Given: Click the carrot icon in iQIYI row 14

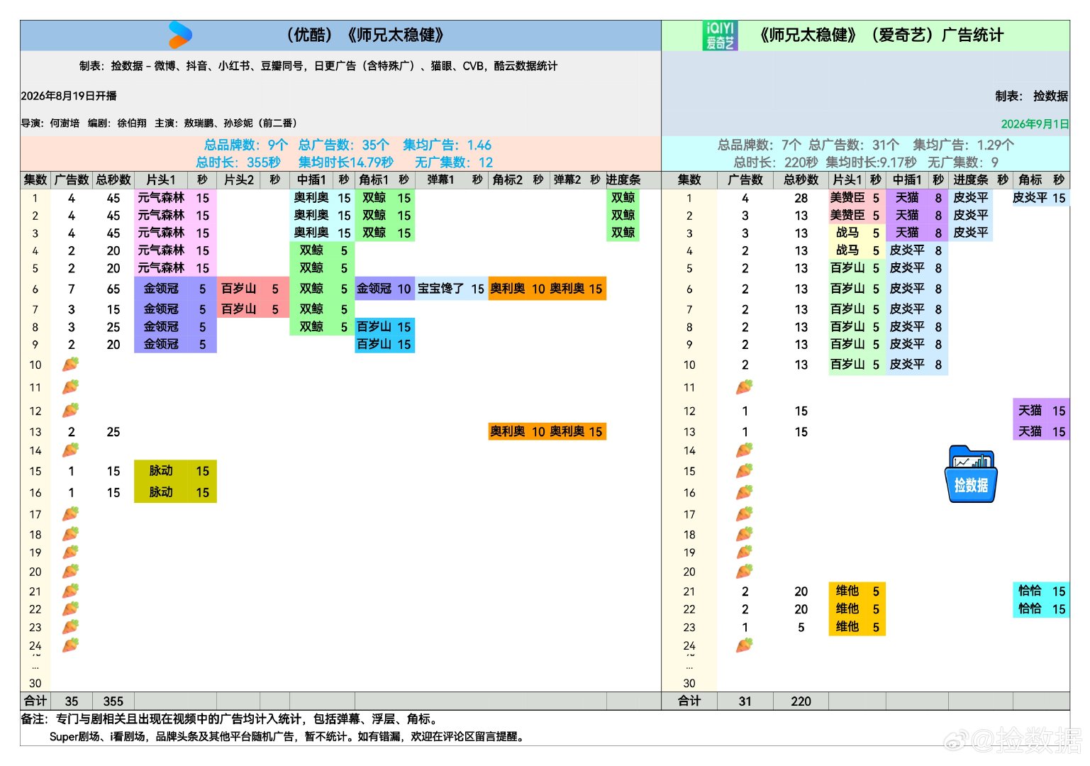Looking at the screenshot, I should [x=745, y=450].
